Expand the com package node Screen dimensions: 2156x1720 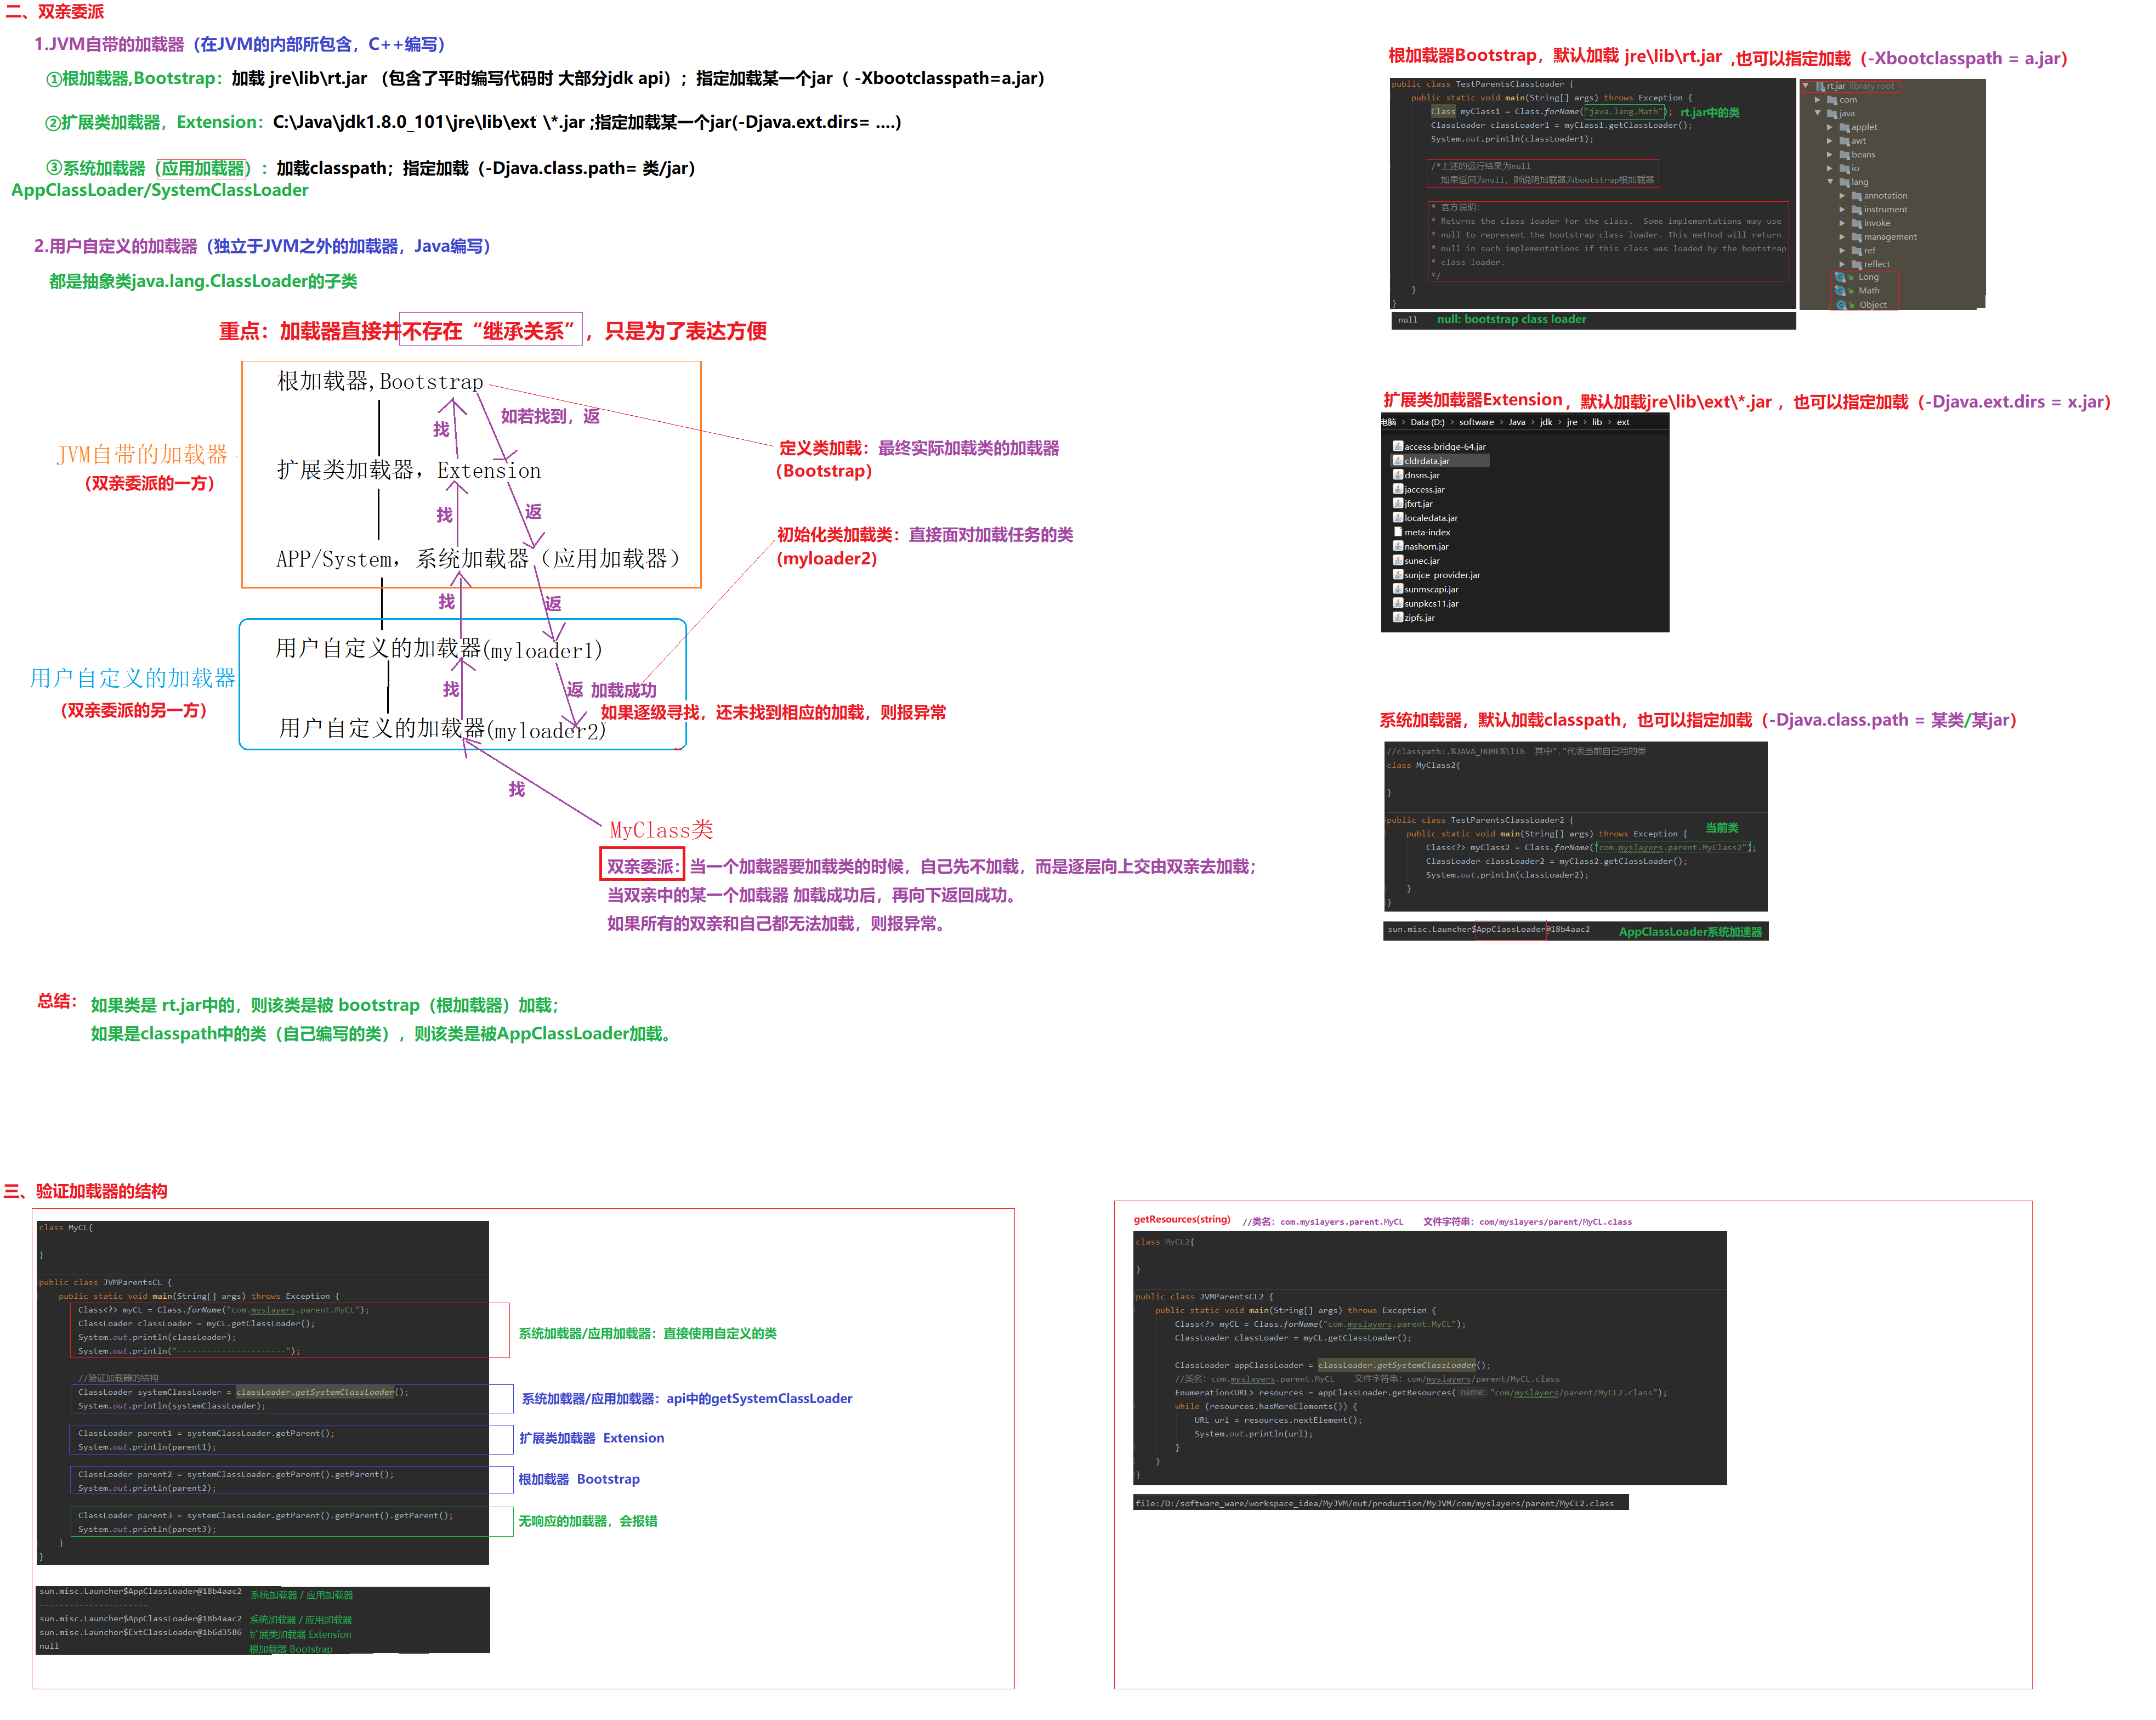click(1818, 100)
